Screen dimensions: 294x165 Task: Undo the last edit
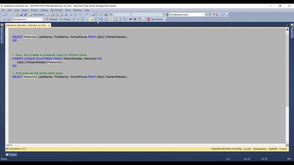(80, 15)
